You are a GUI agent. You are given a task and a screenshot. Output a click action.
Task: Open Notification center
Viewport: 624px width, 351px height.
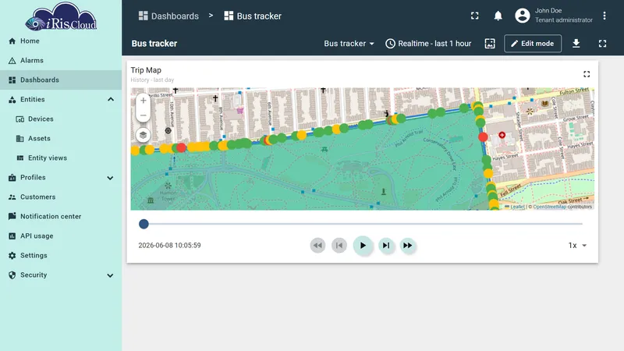click(61, 217)
